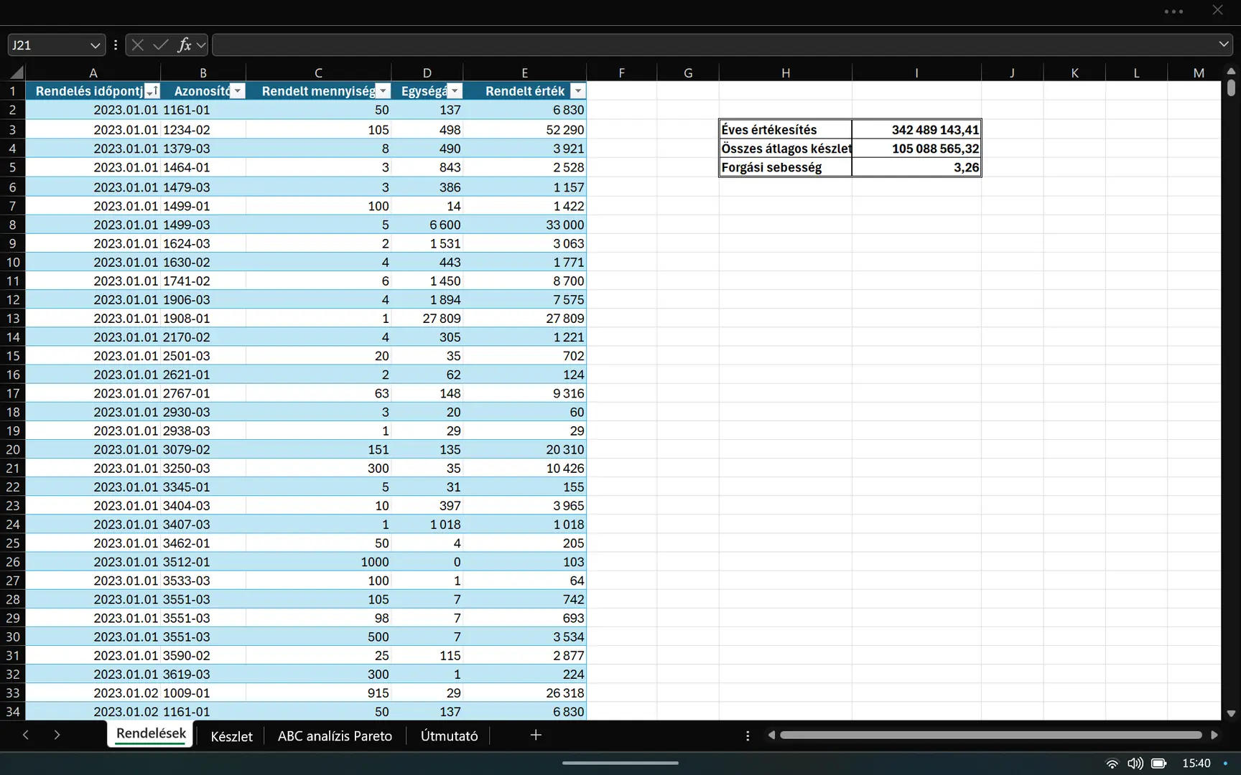This screenshot has height=775, width=1241.
Task: Expand the Rendelt mennyiség filter dropdown
Action: (383, 91)
